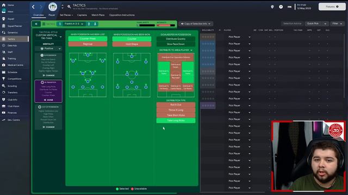Open Competitions trophy icon
This screenshot has height=195, width=348.
[4, 79]
